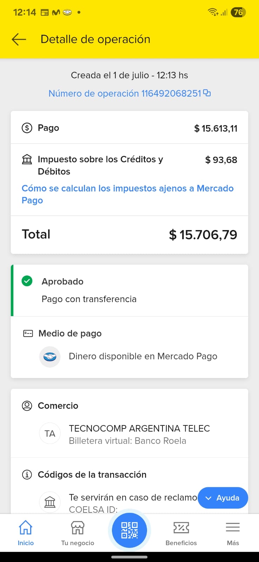259x562 pixels.
Task: Tap the Mercado Pago handshake logo
Action: (x=50, y=357)
